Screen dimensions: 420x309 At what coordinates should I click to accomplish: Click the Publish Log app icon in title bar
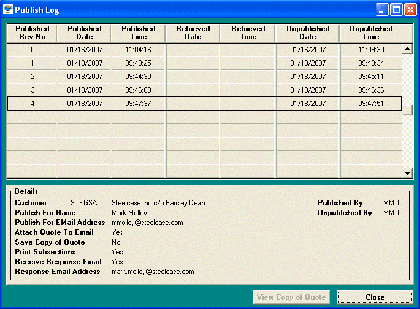(8, 9)
